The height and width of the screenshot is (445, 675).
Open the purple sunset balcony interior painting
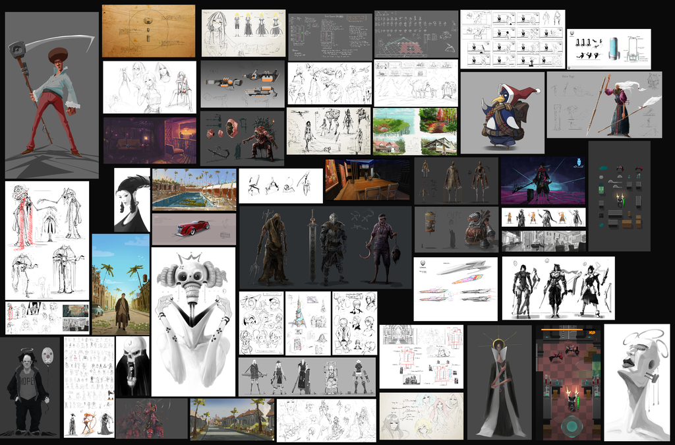coord(150,140)
